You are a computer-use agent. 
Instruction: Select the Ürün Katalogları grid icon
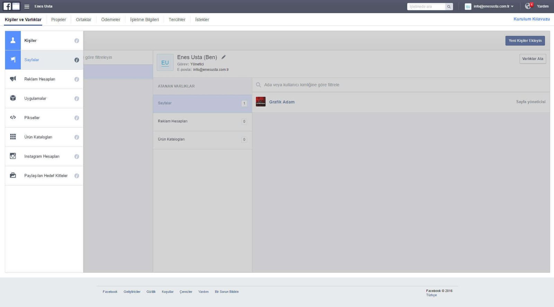click(x=13, y=137)
